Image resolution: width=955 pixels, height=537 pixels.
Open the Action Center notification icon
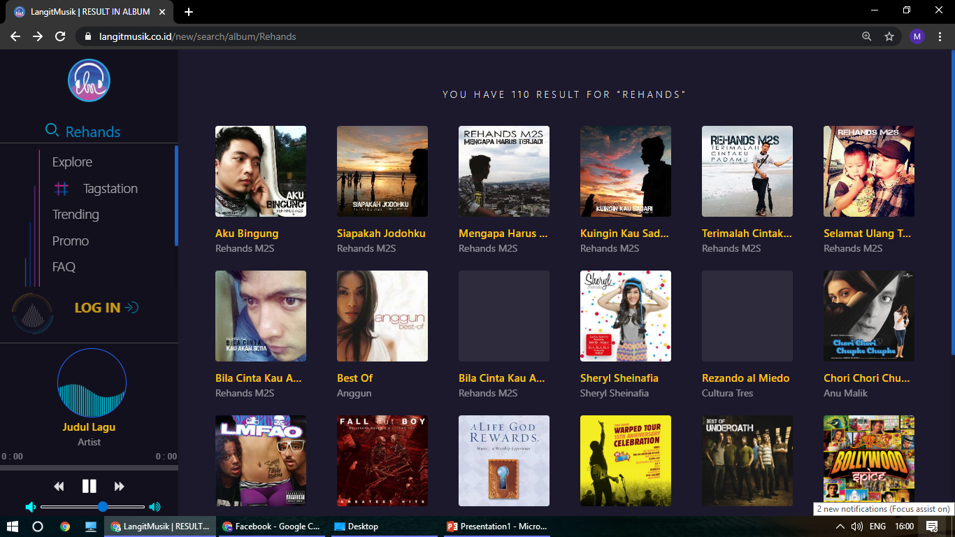[931, 527]
